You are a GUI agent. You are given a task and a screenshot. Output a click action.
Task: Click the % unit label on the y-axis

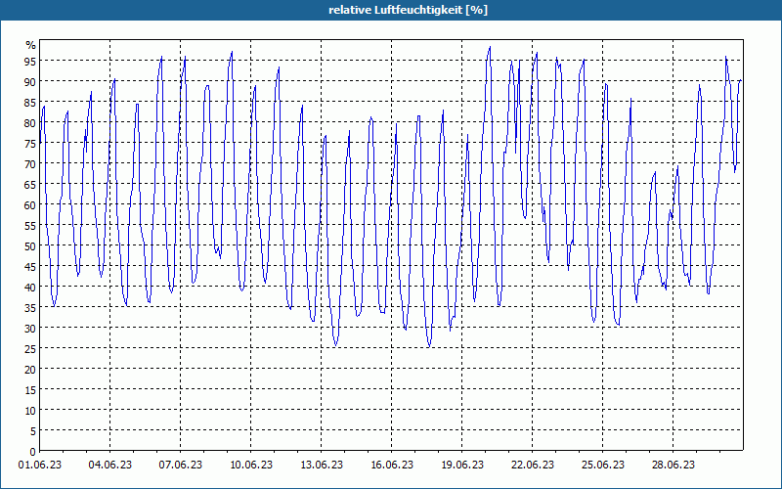coord(31,45)
